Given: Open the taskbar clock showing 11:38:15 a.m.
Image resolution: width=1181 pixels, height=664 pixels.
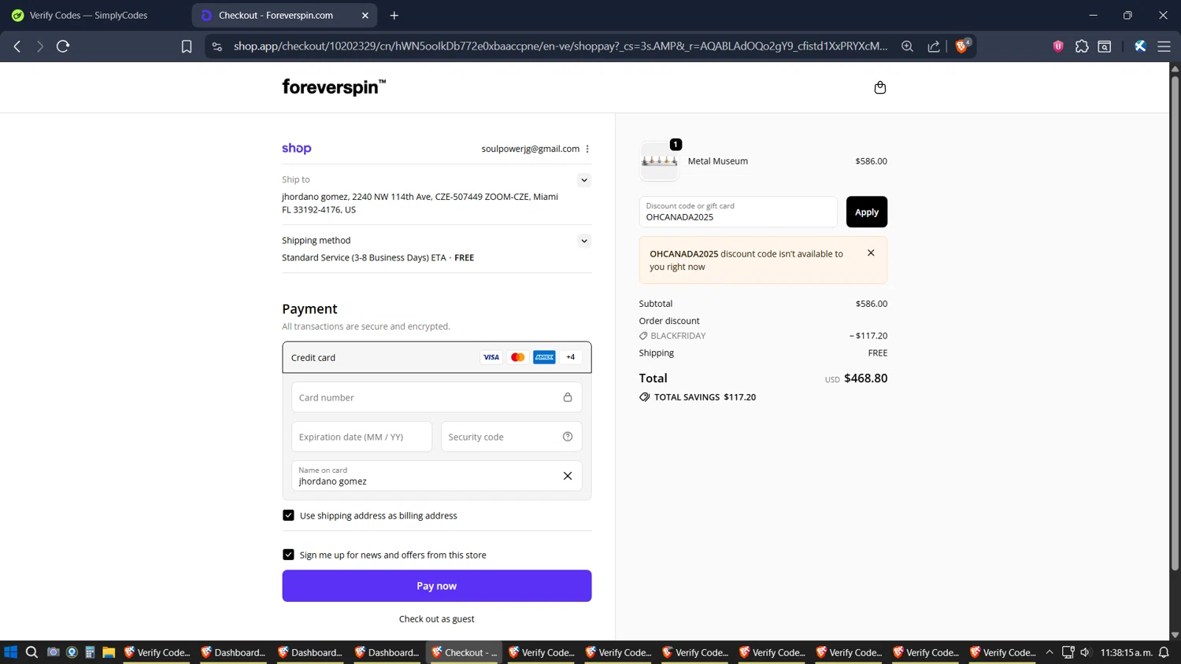Looking at the screenshot, I should (x=1126, y=652).
